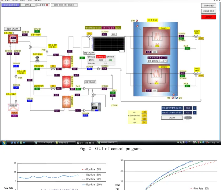
Task: Click the 'Flow Rate : 100%' legend entry
Action: click(x=92, y=185)
